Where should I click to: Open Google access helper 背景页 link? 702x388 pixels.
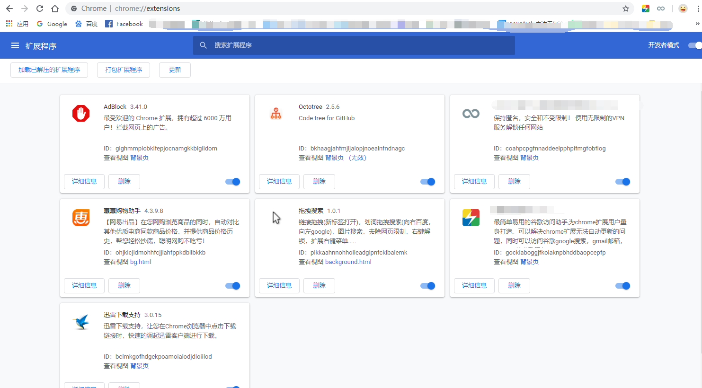(529, 262)
